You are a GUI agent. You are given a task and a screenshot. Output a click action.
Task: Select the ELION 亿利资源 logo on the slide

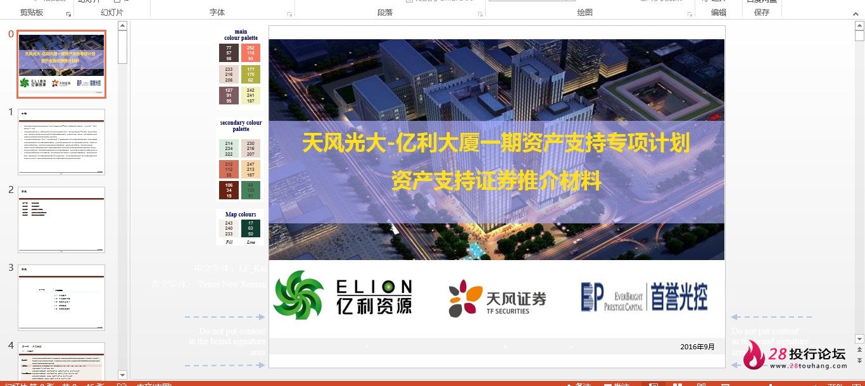point(343,295)
